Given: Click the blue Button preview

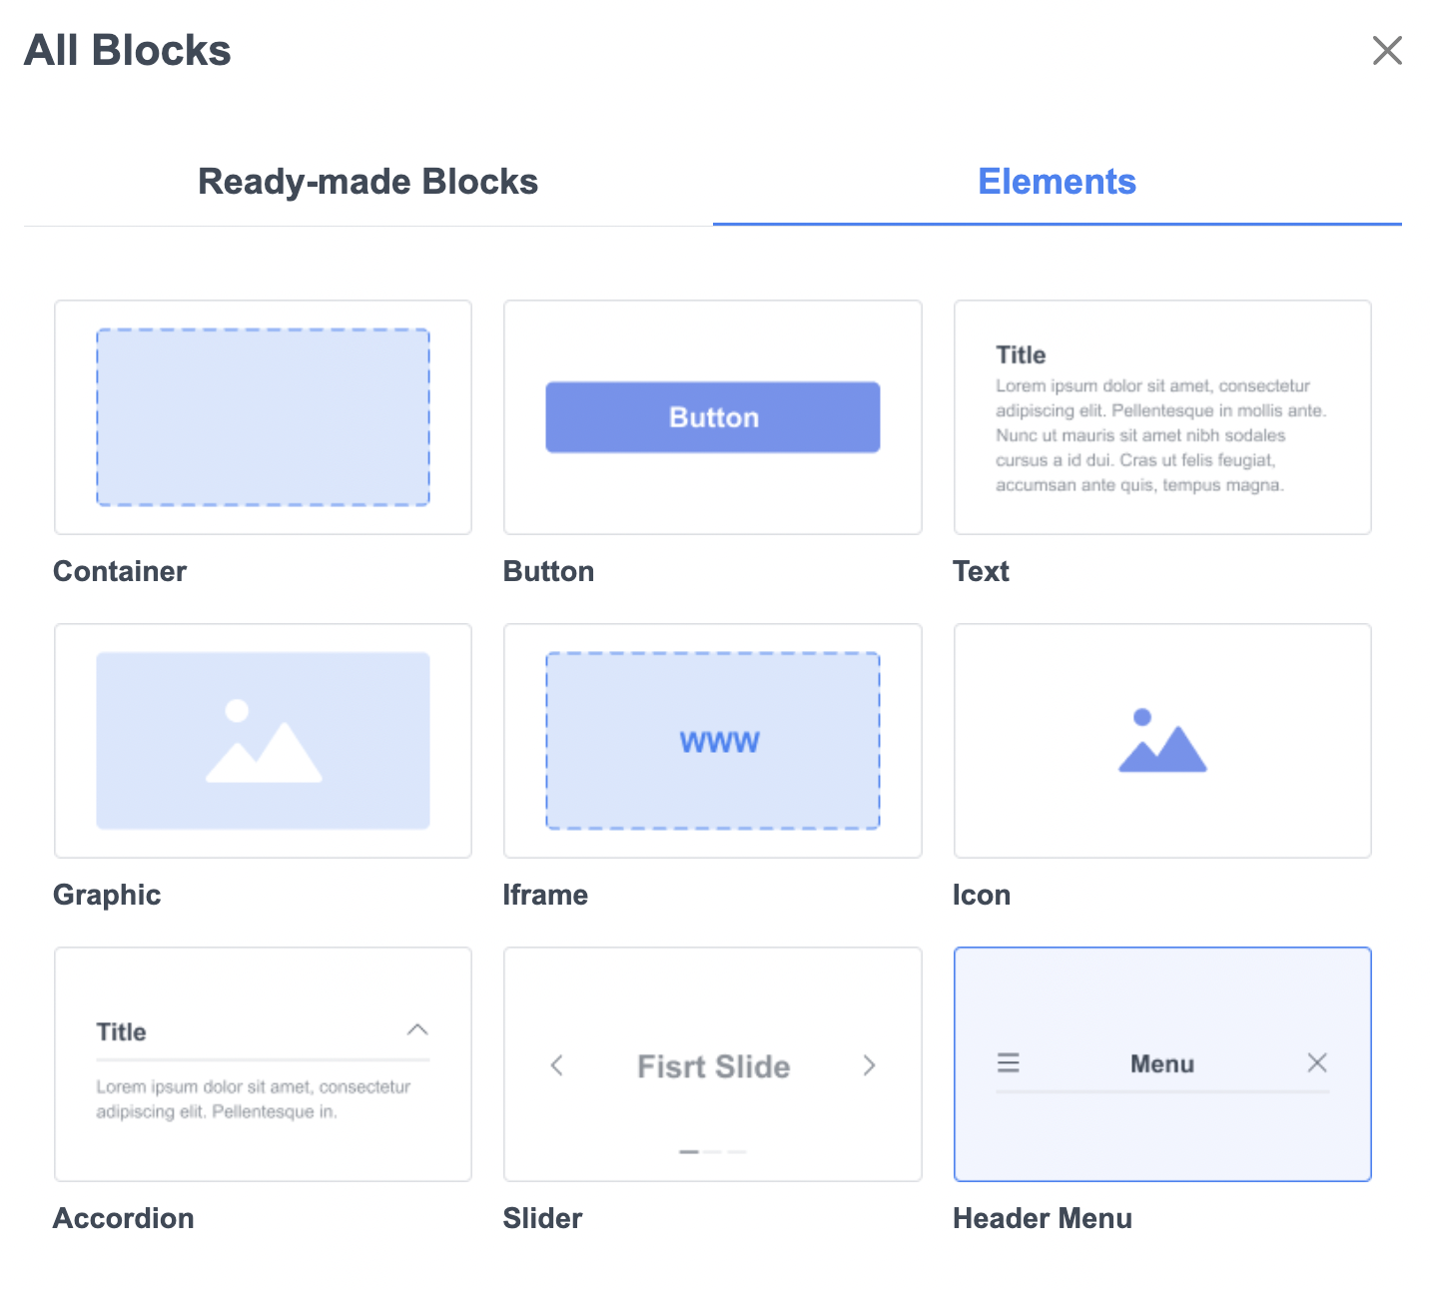Looking at the screenshot, I should pos(712,417).
